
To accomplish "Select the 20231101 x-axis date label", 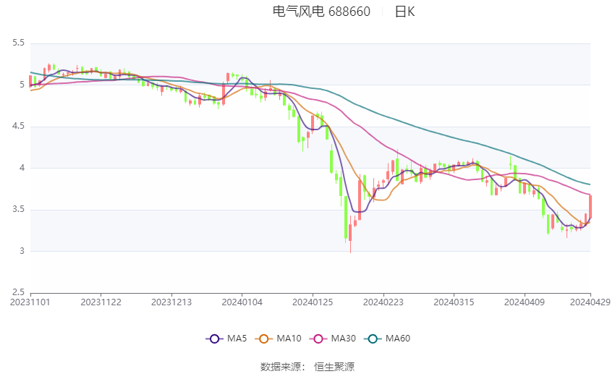I will point(30,302).
